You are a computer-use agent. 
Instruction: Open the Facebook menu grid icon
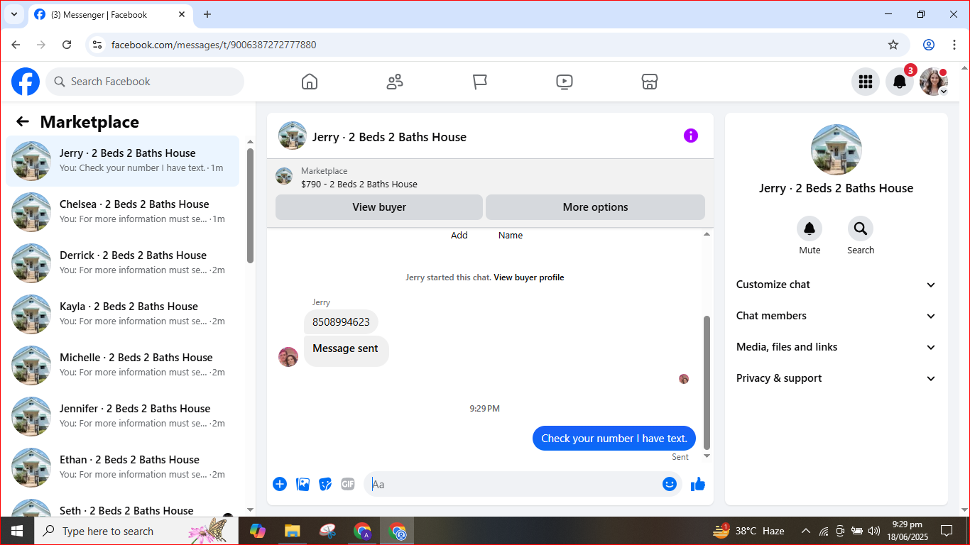(x=865, y=82)
